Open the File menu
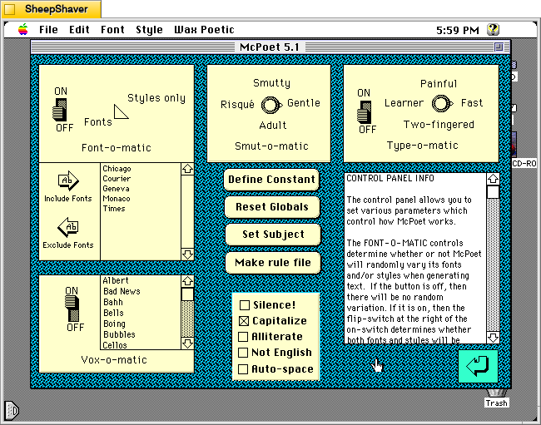541x425 pixels. pos(48,30)
